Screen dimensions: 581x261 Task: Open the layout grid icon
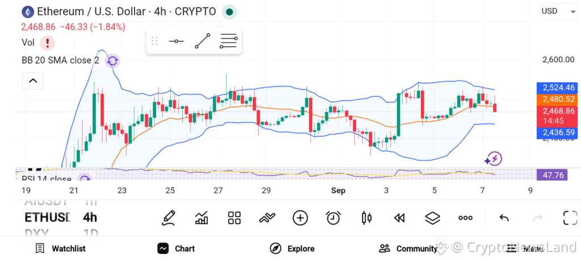coord(234,218)
